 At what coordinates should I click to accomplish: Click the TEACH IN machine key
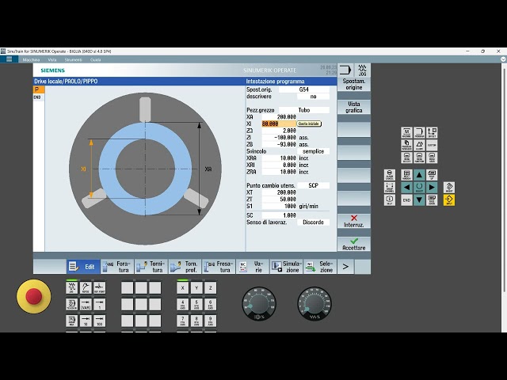71,304
